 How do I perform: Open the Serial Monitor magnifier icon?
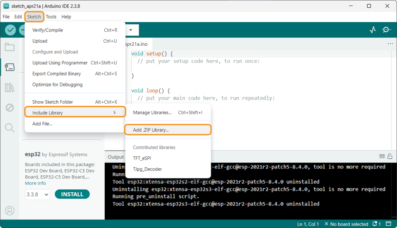click(387, 30)
